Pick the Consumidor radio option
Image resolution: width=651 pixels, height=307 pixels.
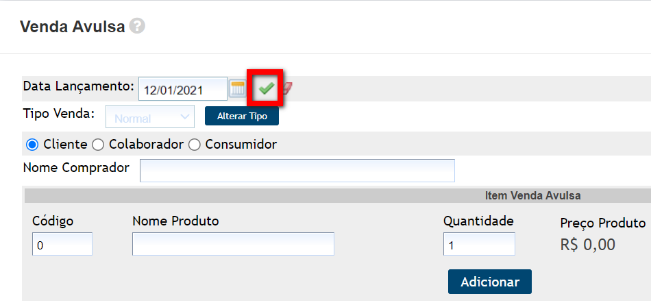(x=195, y=145)
